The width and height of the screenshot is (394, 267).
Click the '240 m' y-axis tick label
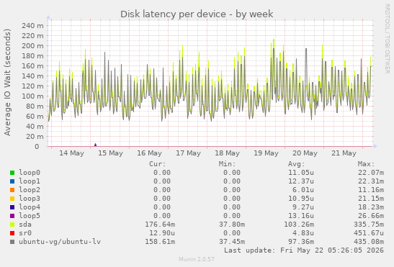coord(32,26)
